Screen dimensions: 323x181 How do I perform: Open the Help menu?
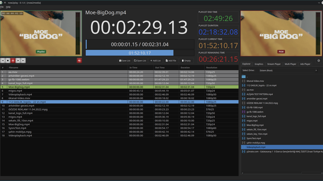[8, 7]
